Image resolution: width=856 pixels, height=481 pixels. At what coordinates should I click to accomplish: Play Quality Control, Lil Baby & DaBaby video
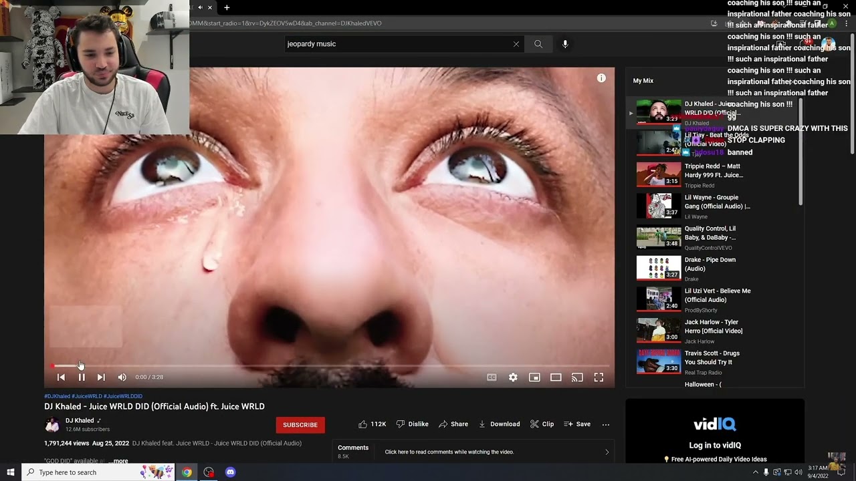tap(692, 238)
